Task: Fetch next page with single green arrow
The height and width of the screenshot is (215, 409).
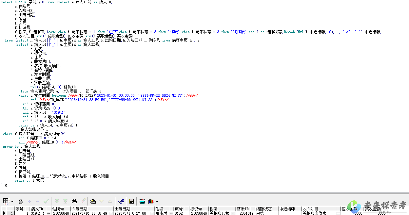Action: (57, 201)
